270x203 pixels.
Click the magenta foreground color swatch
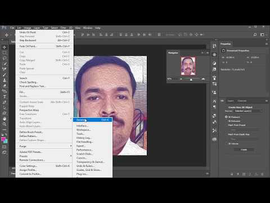(3, 139)
